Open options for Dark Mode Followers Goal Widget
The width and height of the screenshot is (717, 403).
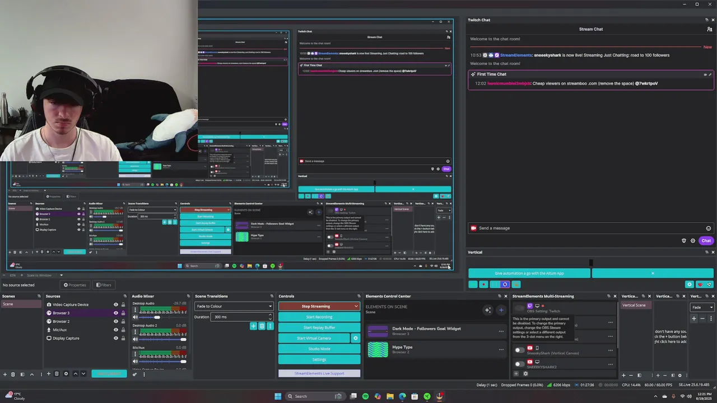click(x=501, y=331)
